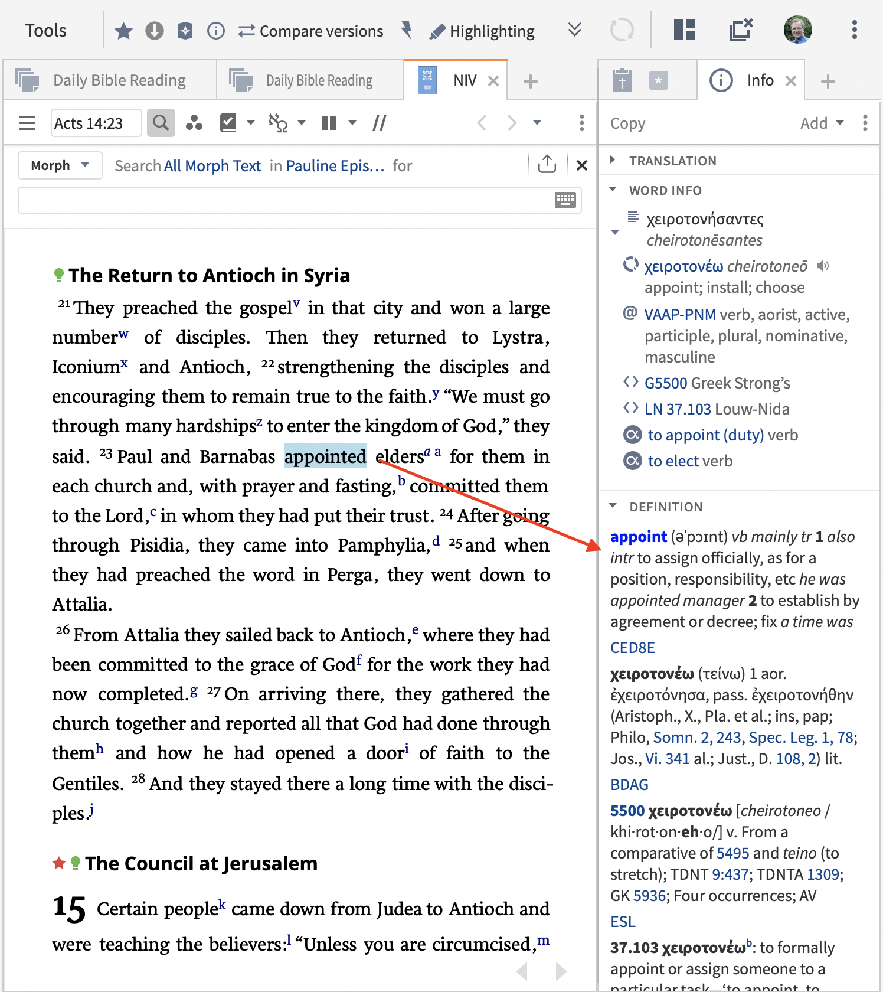This screenshot has height=992, width=883.
Task: Play pronunciation speaker for cheirotoneō
Action: tap(823, 266)
